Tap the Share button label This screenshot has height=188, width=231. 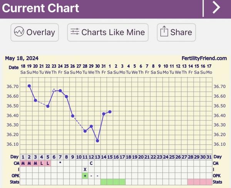[181, 32]
